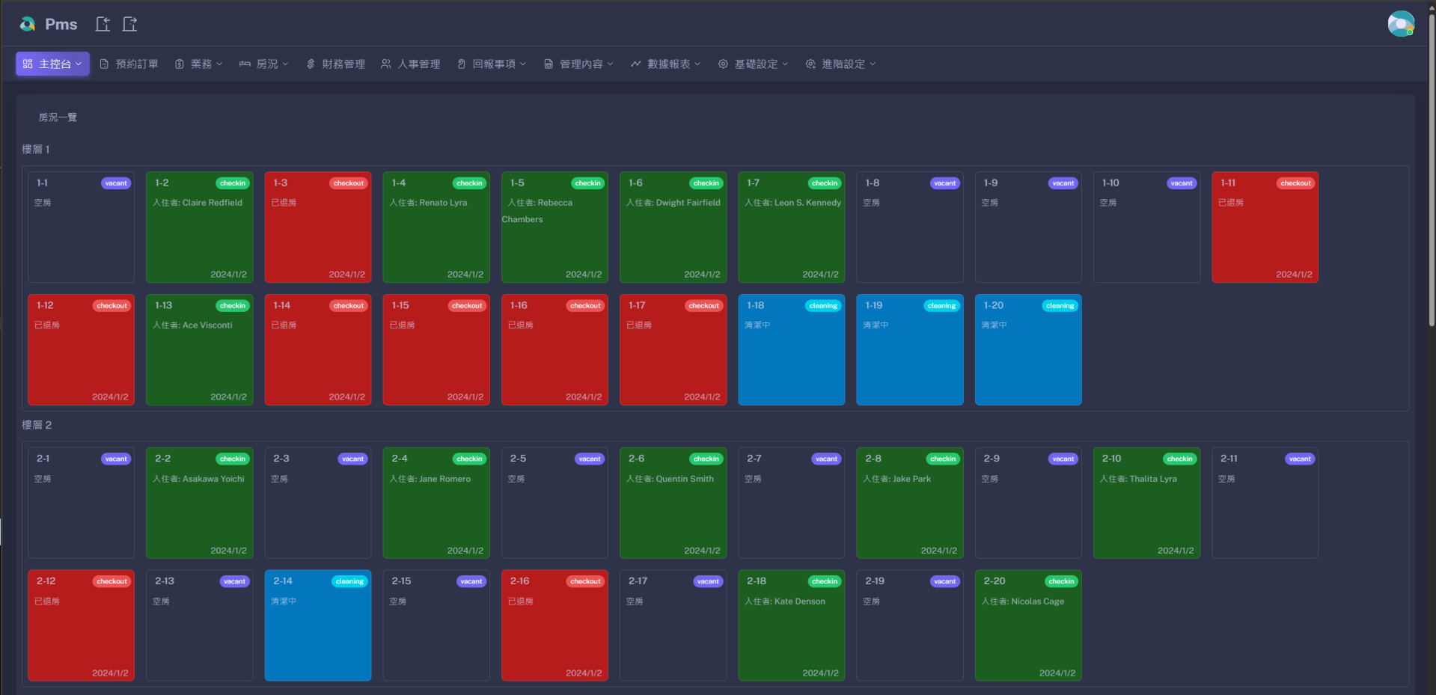Click the door icon with right-pointing arrow

129,24
